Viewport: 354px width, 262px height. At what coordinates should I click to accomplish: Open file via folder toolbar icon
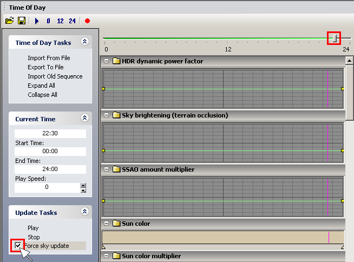pos(10,21)
